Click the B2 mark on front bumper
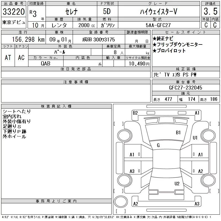This screenshot has height=221, width=221. [x=135, y=113]
